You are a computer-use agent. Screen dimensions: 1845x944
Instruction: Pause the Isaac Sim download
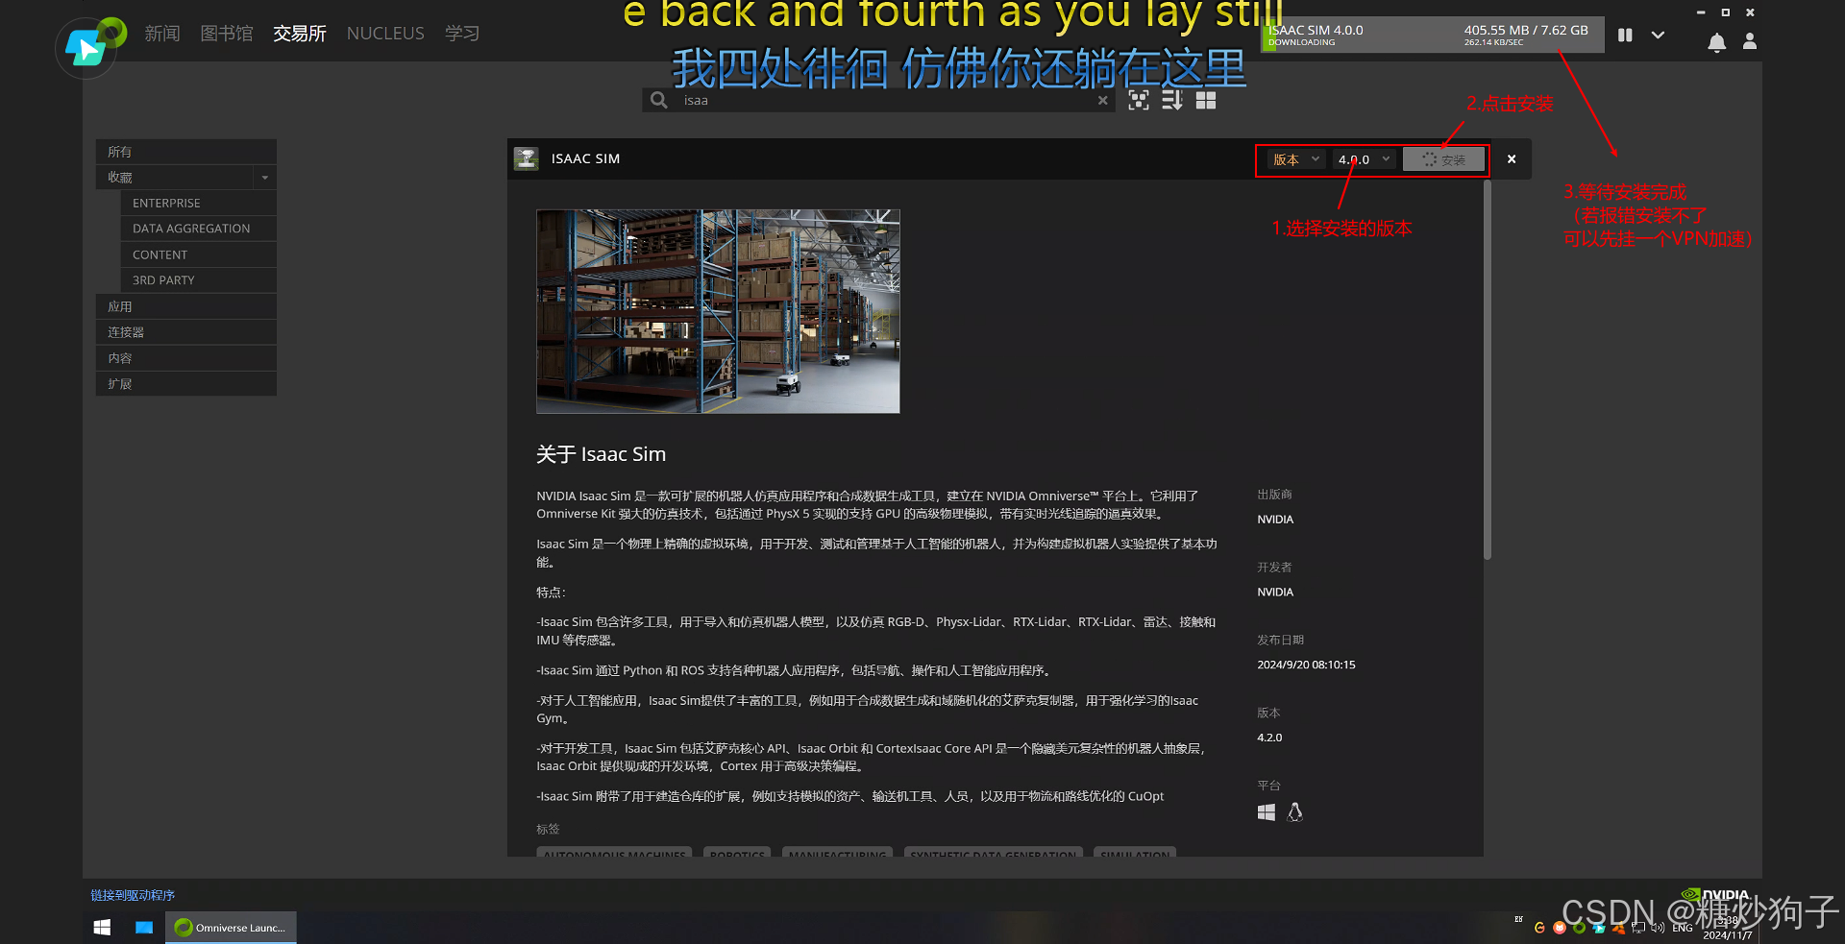(x=1625, y=36)
